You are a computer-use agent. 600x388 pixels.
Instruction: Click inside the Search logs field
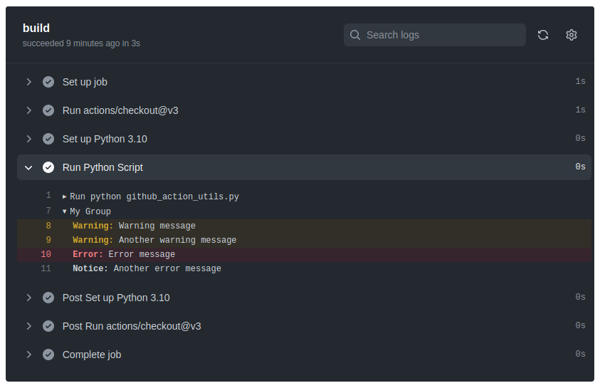coord(441,35)
